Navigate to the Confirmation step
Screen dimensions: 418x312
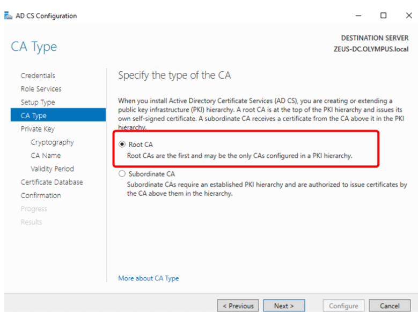point(41,195)
